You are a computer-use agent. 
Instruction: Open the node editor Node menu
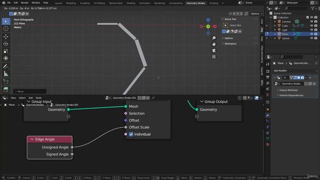pos(38,98)
